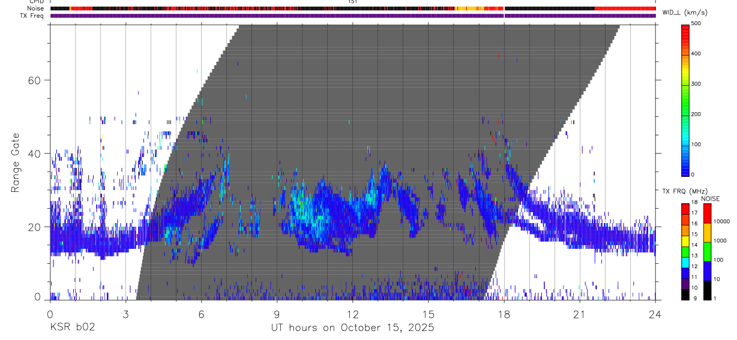Click the UT hour 15 tick label
The width and height of the screenshot is (737, 340).
429,314
